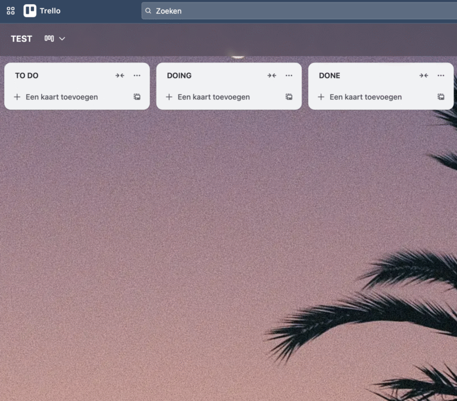
Task: Select the DOING list title
Action: pos(179,76)
